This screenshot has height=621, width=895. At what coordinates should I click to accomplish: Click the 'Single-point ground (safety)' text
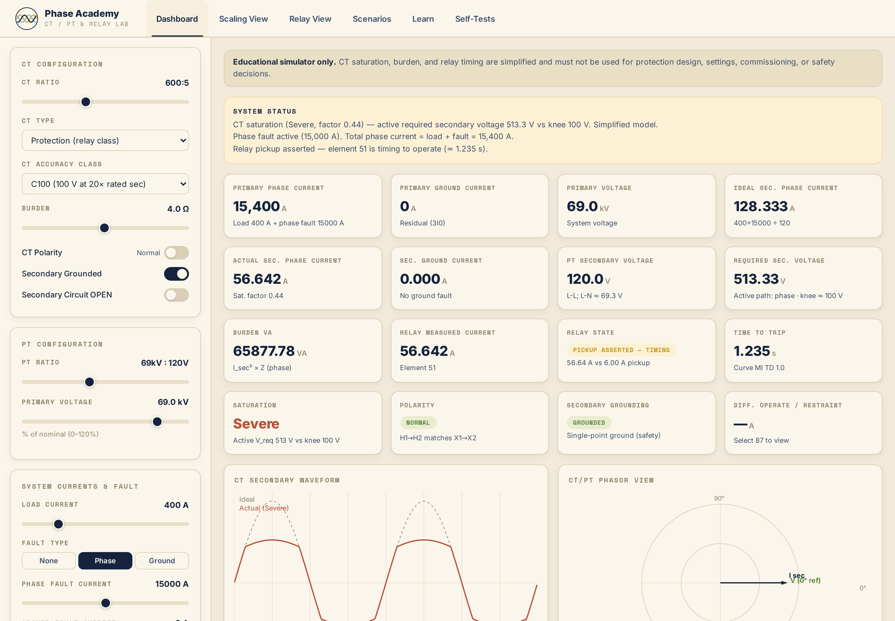click(613, 435)
